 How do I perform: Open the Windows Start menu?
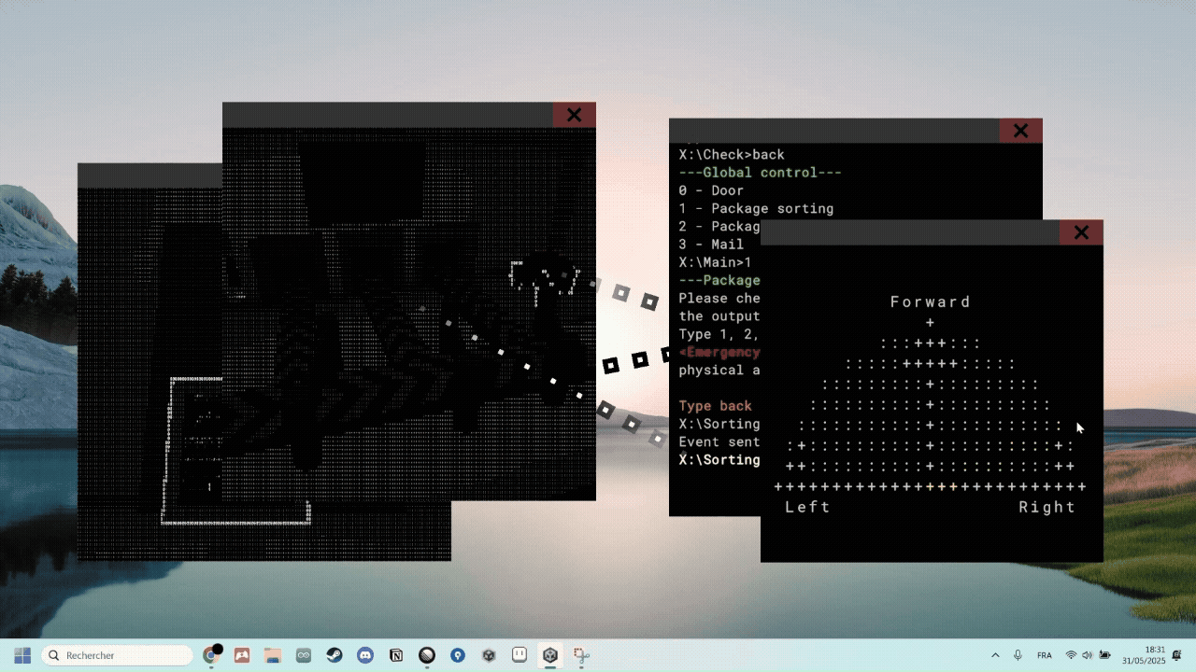pyautogui.click(x=22, y=655)
